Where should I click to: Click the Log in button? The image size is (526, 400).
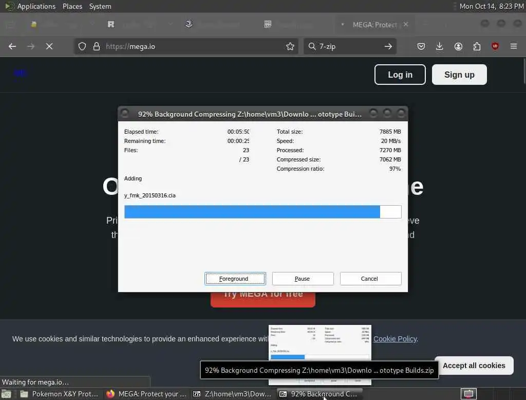click(x=400, y=75)
